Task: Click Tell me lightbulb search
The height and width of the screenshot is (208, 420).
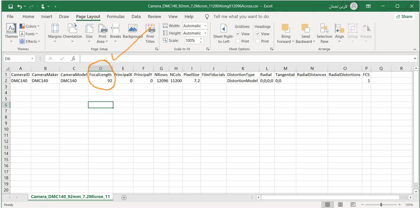Action: click(207, 16)
